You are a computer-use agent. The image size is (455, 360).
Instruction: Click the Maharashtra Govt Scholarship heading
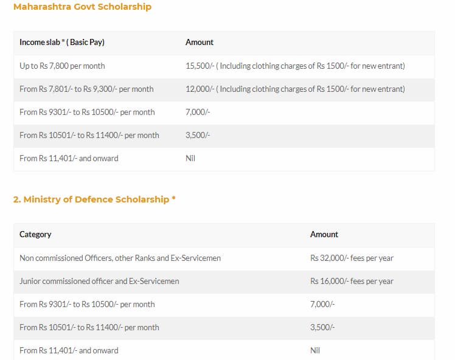point(82,7)
